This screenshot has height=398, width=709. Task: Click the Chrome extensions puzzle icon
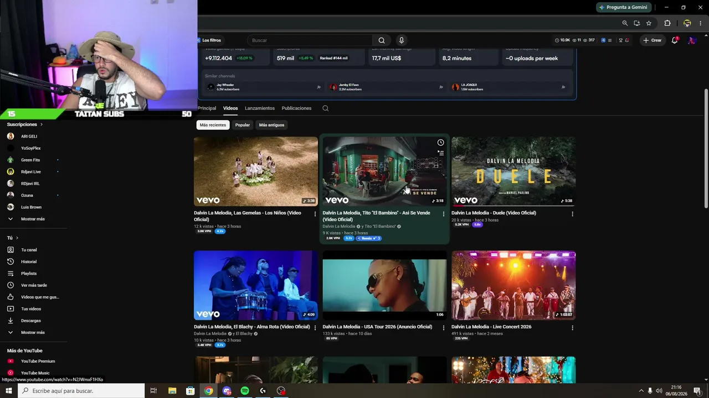pyautogui.click(x=667, y=23)
